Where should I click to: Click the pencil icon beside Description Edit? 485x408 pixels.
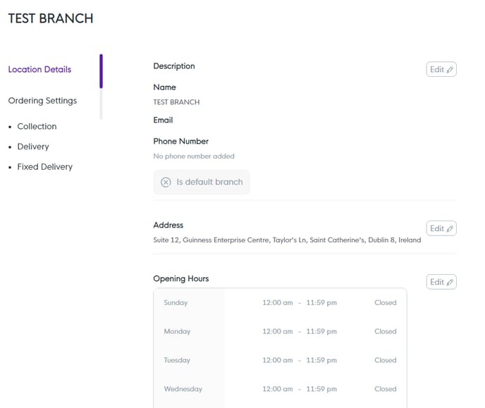click(x=450, y=70)
